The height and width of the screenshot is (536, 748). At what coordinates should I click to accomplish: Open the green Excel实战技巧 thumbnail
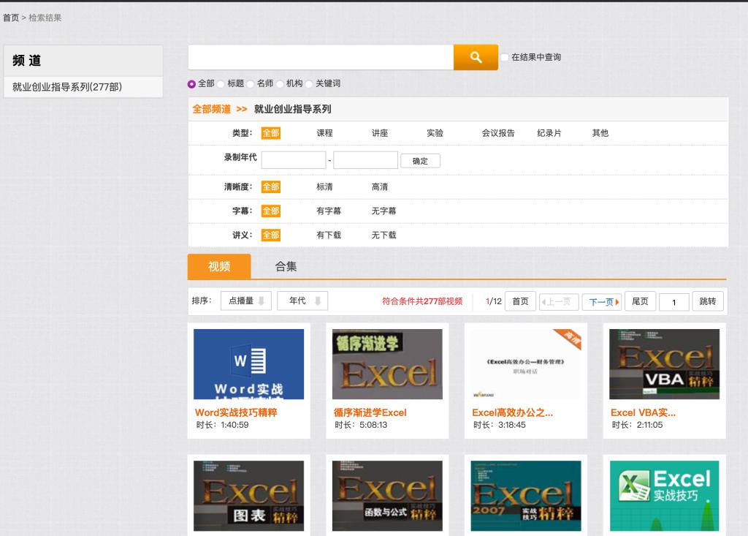click(664, 496)
